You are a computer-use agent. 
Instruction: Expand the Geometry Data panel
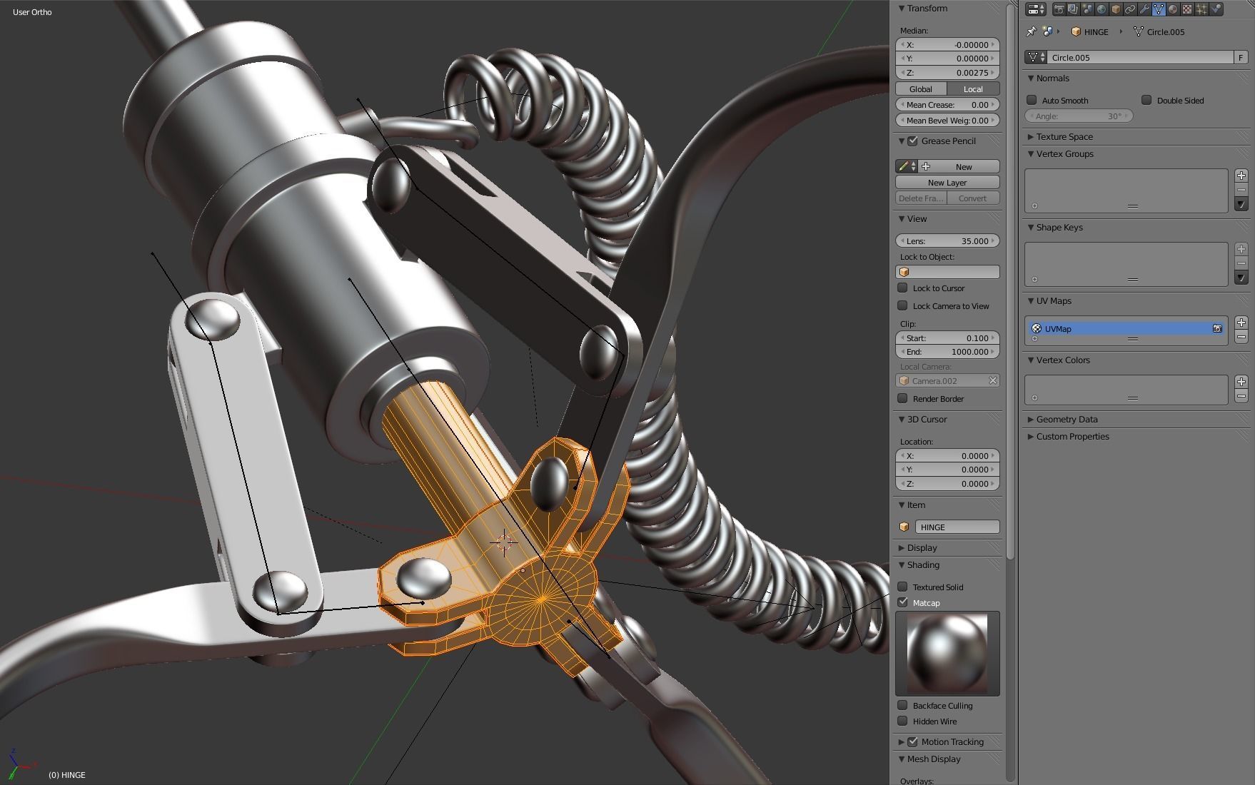1031,419
